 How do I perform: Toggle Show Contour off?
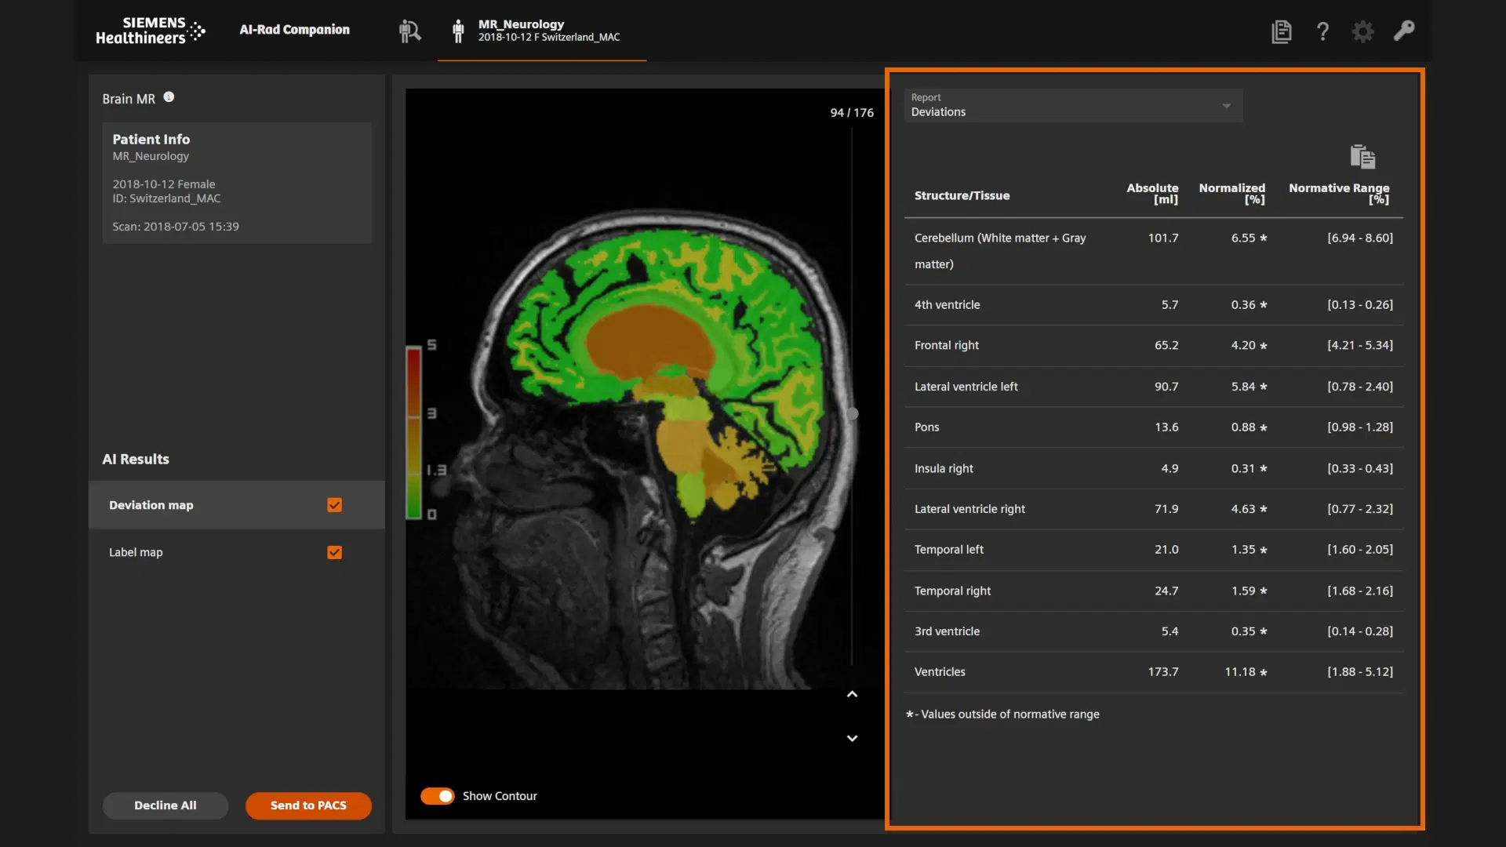coord(438,795)
